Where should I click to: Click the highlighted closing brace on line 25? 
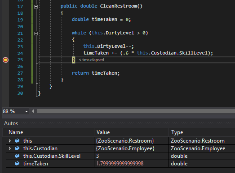point(73,60)
